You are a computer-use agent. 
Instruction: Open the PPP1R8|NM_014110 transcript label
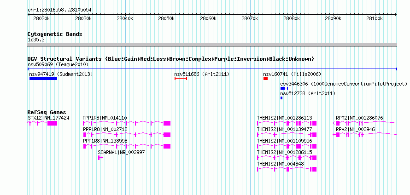pyautogui.click(x=105, y=118)
